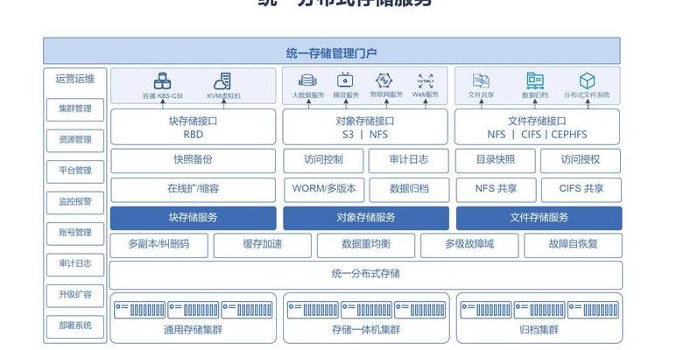
Task: Select the 故障自恢复 box
Action: 573,245
